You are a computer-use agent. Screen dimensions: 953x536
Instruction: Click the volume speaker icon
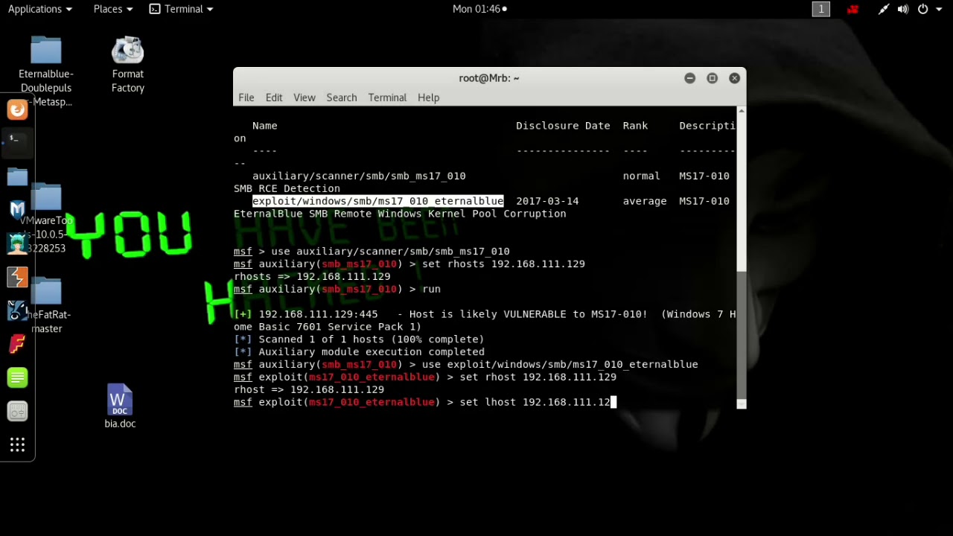(x=903, y=9)
